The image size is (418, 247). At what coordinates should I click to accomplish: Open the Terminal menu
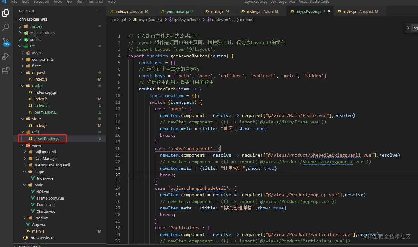pyautogui.click(x=95, y=2)
